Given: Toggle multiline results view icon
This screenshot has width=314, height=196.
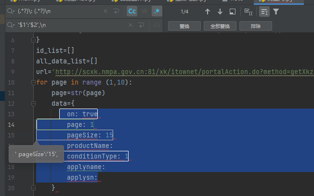Looking at the screenshot, I should click(264, 12).
